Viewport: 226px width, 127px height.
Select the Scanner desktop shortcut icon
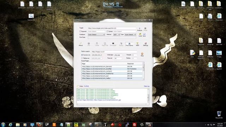(31, 17)
